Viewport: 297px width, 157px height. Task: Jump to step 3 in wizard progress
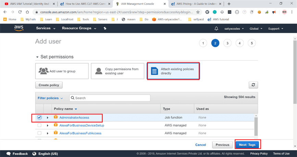[227, 43]
